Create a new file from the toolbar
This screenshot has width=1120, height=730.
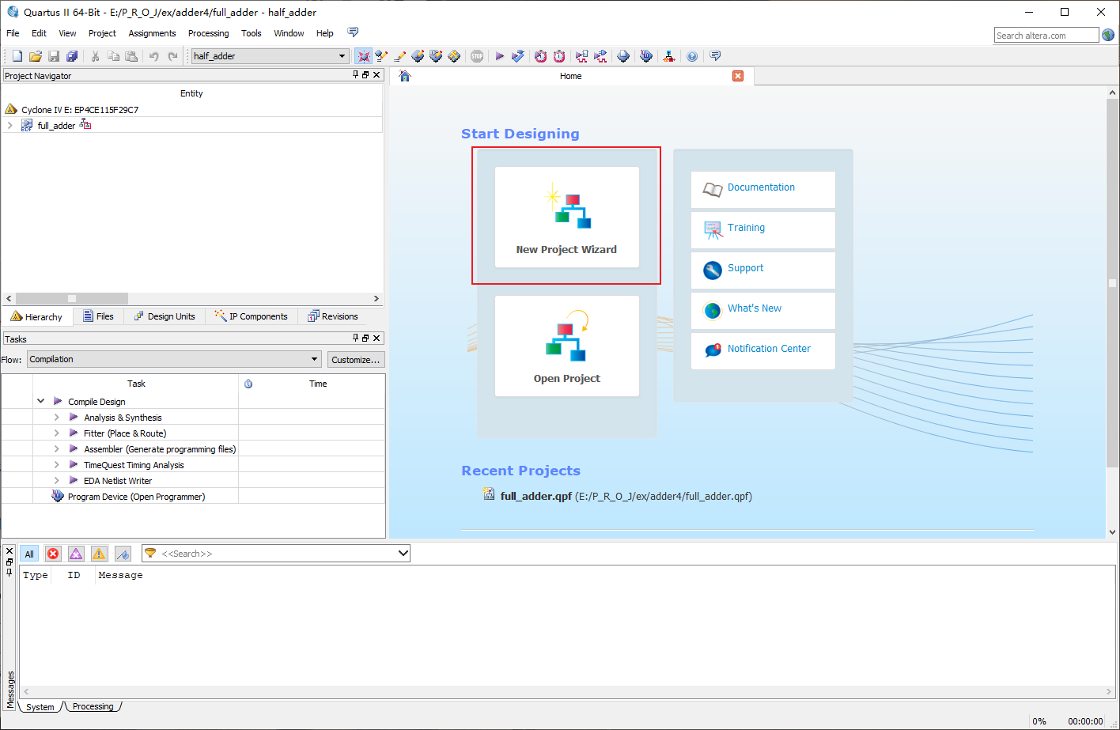[17, 56]
